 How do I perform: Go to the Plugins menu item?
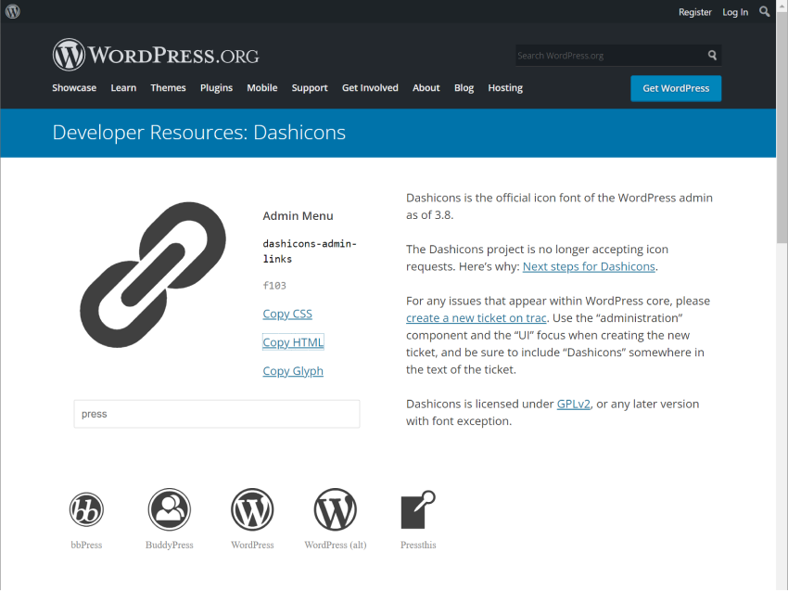pyautogui.click(x=216, y=88)
